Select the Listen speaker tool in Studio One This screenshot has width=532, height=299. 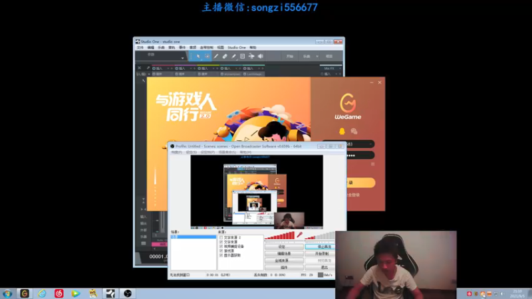pyautogui.click(x=260, y=56)
